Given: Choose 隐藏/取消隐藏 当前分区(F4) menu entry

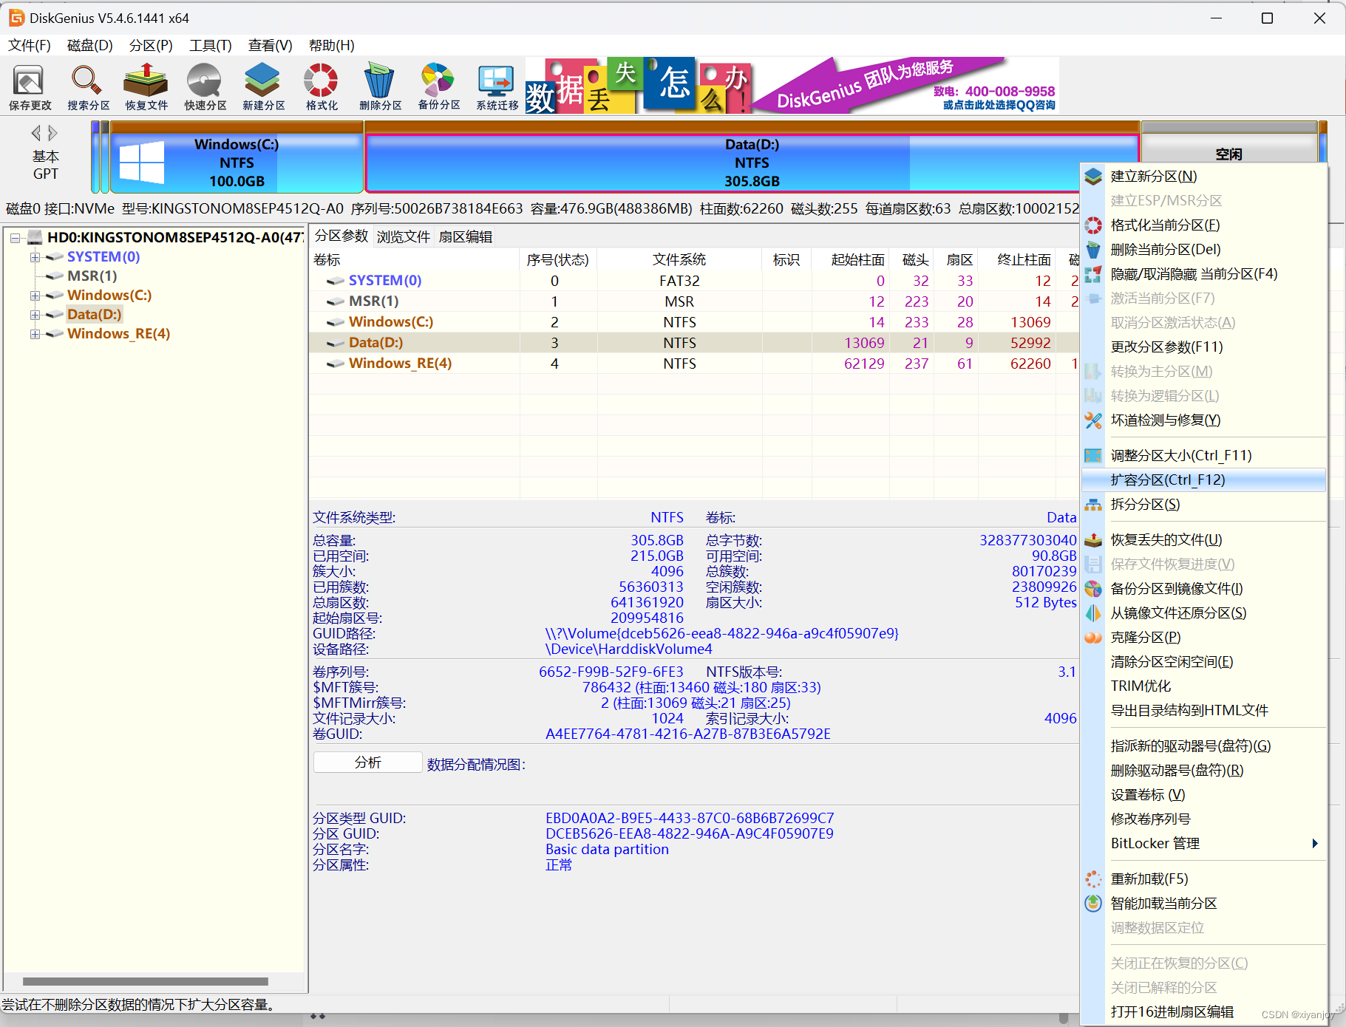Looking at the screenshot, I should 1203,273.
